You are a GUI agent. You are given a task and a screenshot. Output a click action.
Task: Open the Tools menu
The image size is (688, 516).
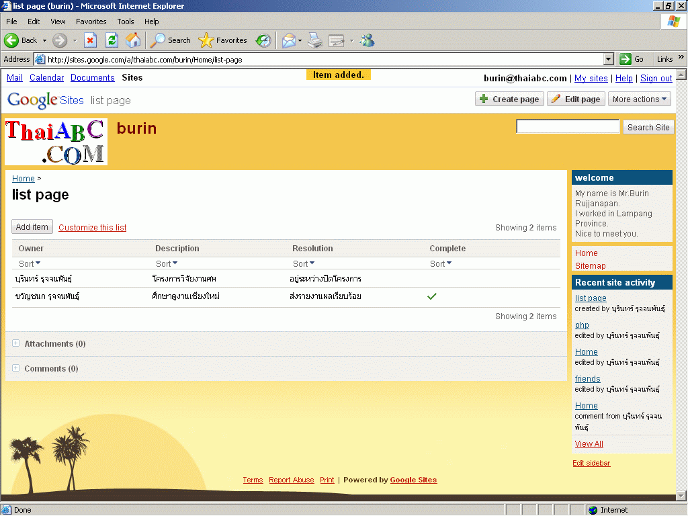pos(126,21)
